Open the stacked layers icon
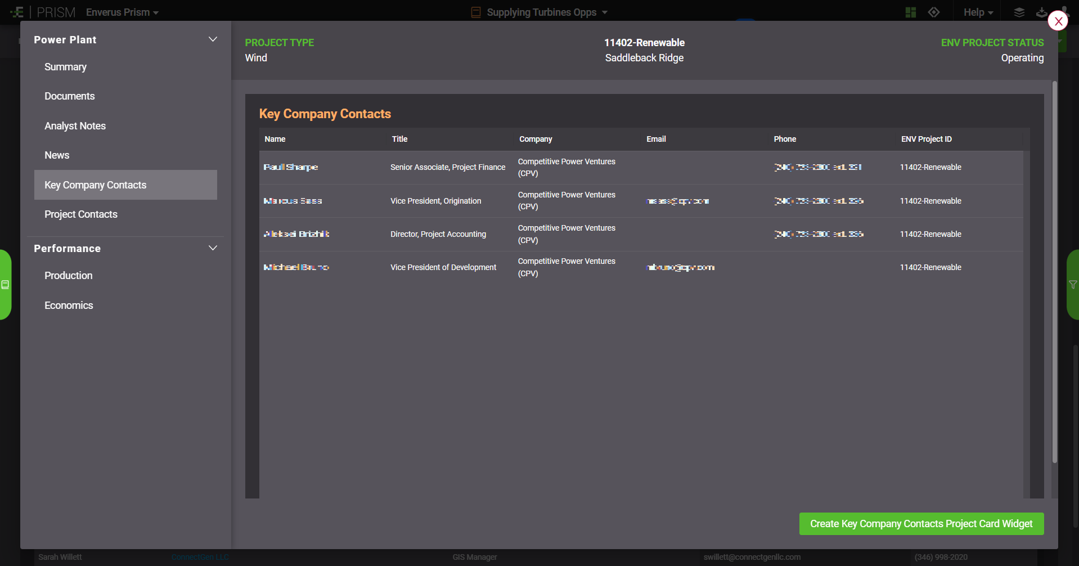 coord(1019,12)
